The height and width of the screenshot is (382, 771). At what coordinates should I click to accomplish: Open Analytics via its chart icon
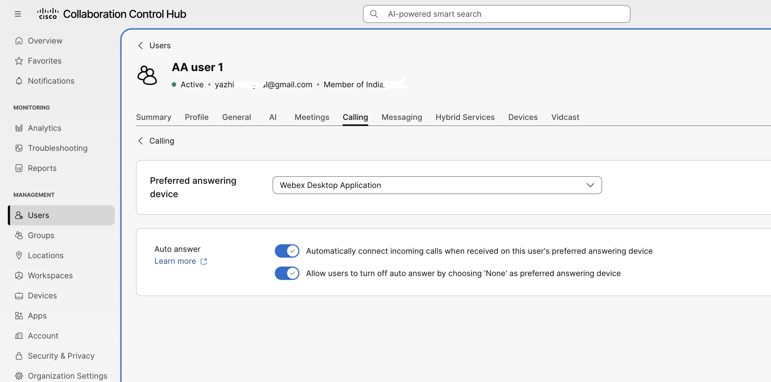coord(19,128)
